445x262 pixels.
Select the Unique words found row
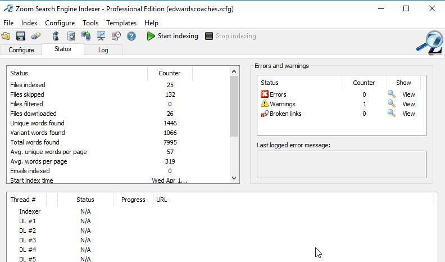click(119, 123)
